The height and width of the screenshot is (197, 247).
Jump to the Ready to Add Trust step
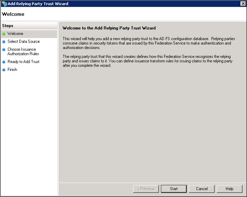click(x=23, y=62)
